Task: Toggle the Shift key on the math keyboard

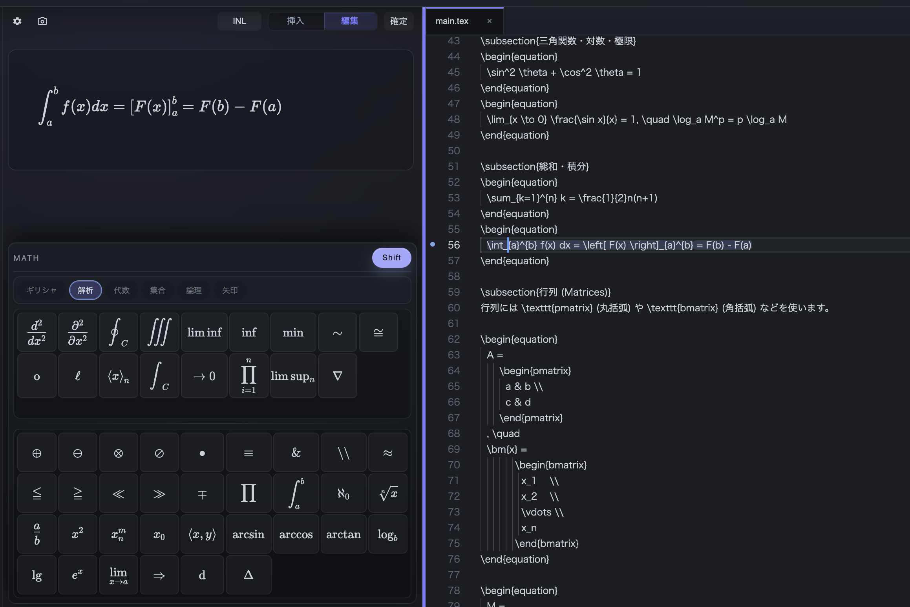Action: click(x=391, y=258)
